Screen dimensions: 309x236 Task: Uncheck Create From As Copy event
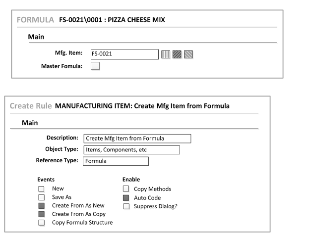tap(42, 214)
